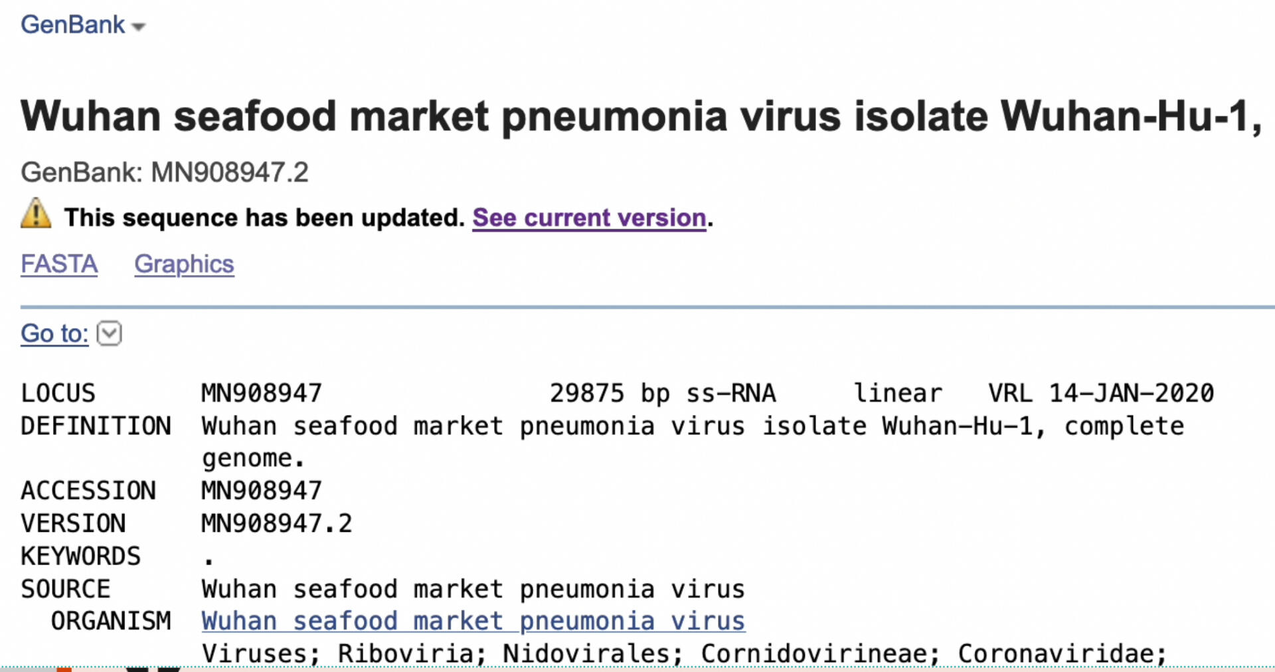Click the DEFINITION field label
This screenshot has width=1275, height=672.
coord(96,426)
